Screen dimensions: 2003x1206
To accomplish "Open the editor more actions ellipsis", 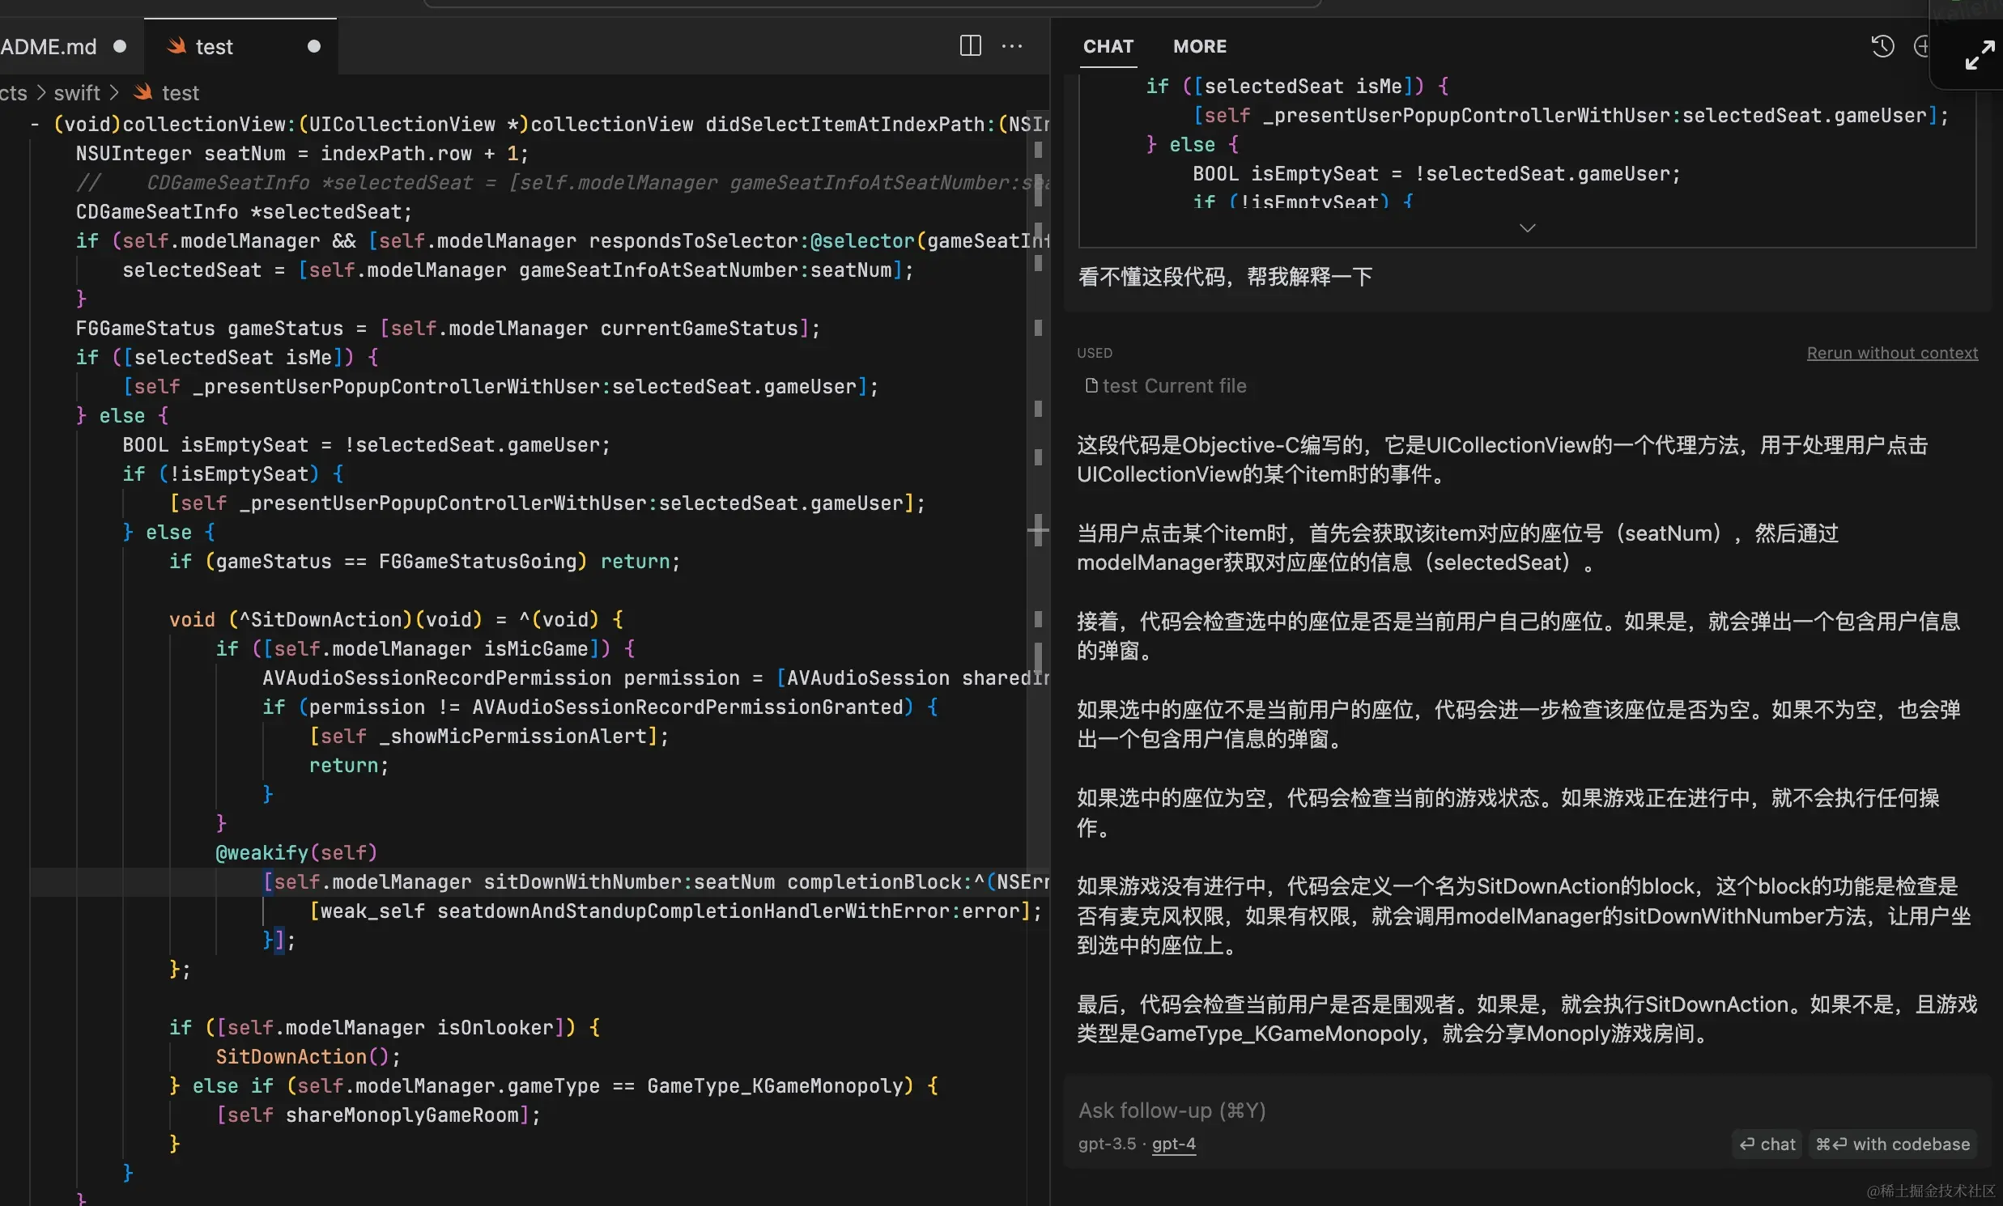I will pyautogui.click(x=1012, y=45).
